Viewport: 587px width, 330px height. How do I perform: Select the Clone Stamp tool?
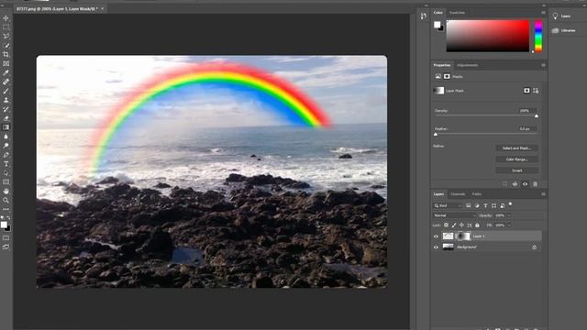pyautogui.click(x=6, y=100)
